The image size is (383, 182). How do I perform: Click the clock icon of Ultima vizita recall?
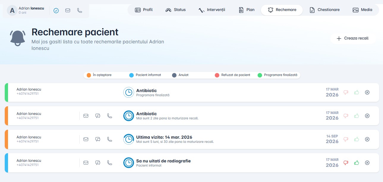point(128,139)
